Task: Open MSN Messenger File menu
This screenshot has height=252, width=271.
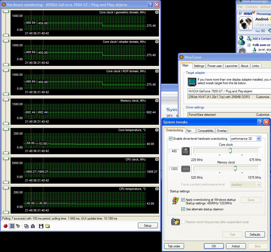Action: click(240, 7)
